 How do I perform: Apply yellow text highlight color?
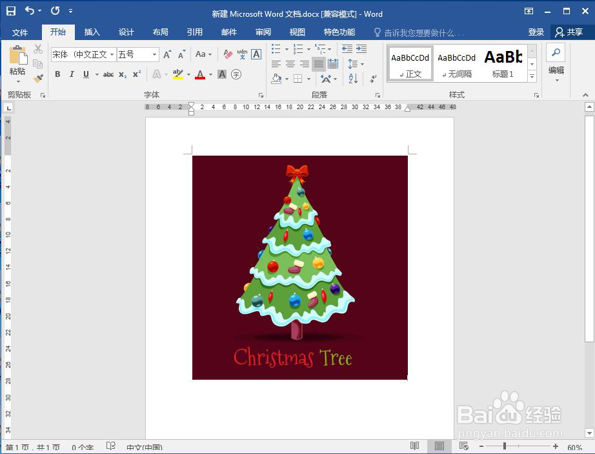pos(178,74)
